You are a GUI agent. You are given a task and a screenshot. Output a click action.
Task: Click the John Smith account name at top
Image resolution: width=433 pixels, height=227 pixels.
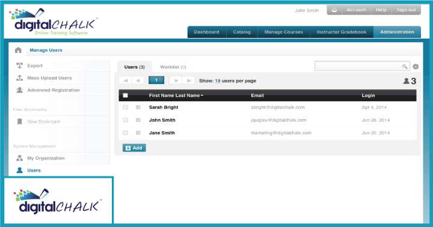(307, 10)
